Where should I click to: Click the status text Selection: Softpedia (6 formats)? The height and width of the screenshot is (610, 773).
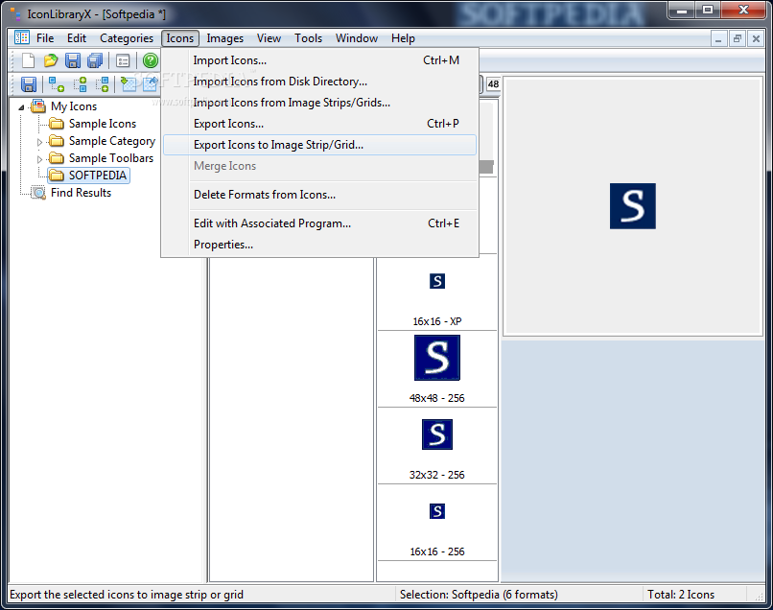(x=479, y=595)
